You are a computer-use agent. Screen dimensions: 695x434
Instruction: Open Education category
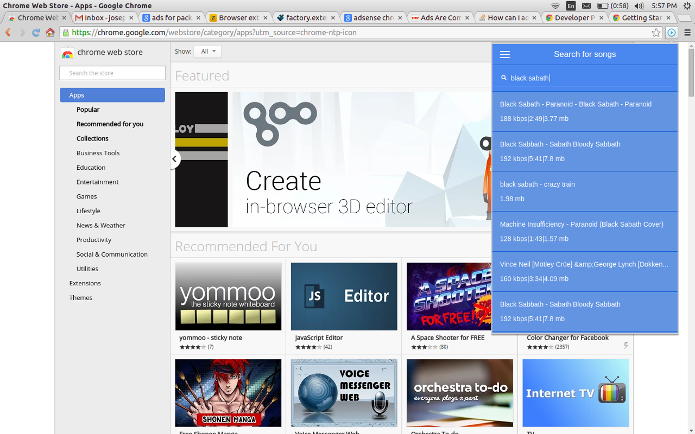tap(91, 168)
